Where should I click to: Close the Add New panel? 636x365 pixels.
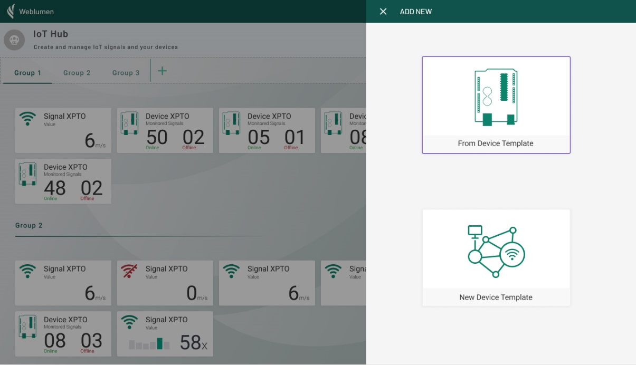click(383, 12)
